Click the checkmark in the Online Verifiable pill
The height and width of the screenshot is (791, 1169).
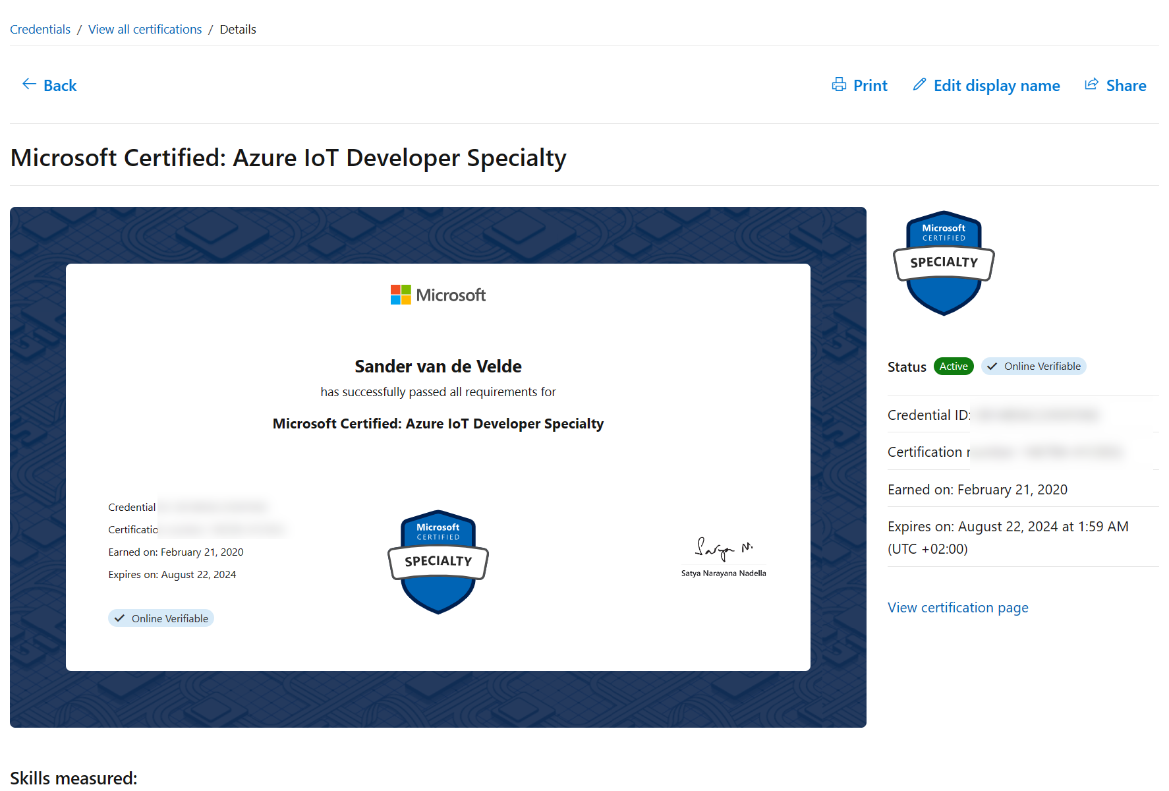point(991,366)
